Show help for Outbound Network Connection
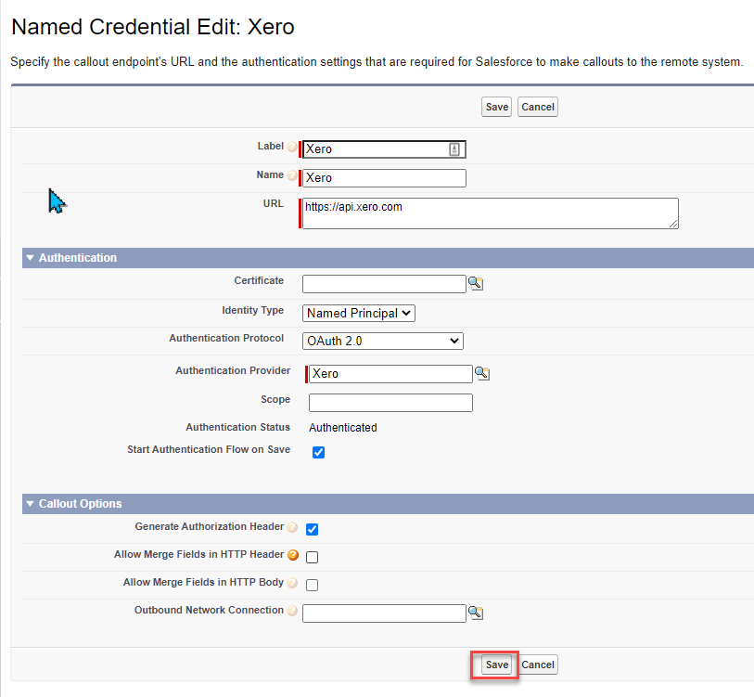Screen dimensions: 754x697 (292, 611)
